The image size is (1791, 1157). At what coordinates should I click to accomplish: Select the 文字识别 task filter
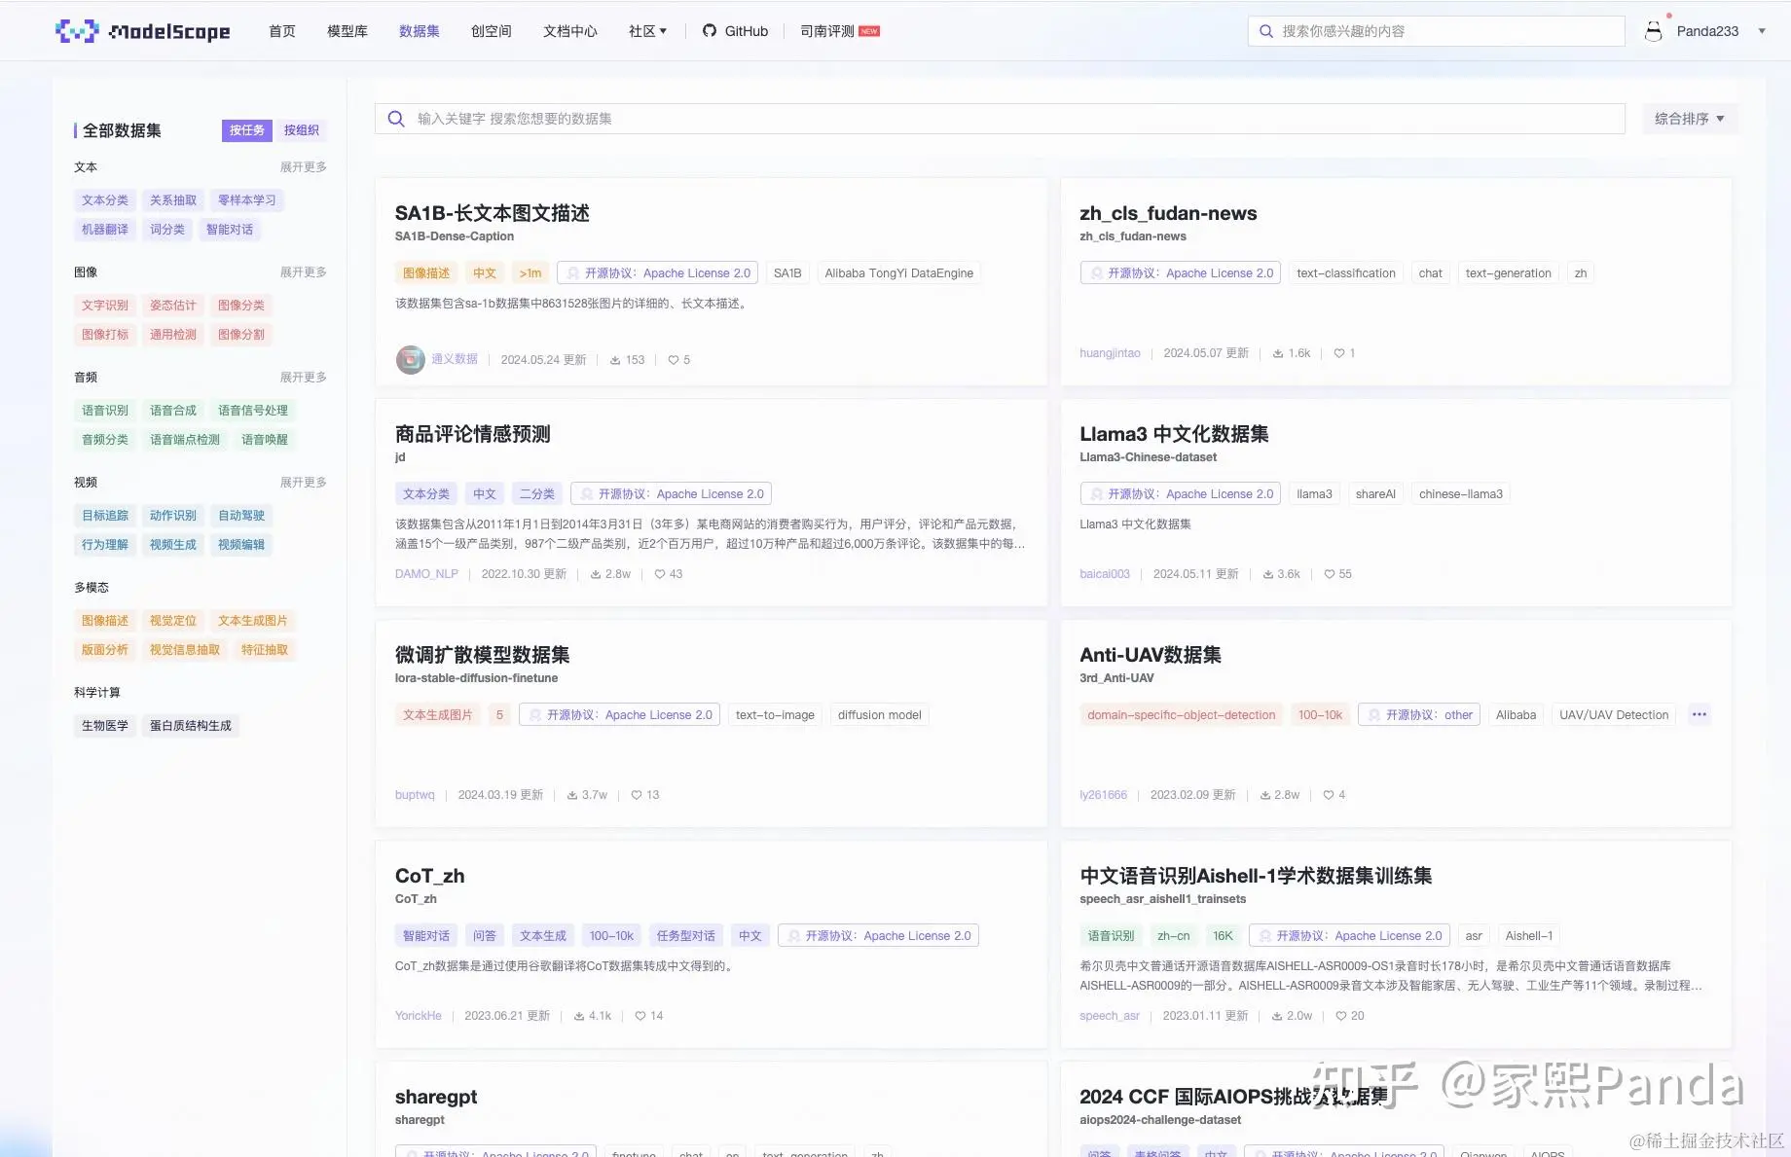(x=105, y=306)
